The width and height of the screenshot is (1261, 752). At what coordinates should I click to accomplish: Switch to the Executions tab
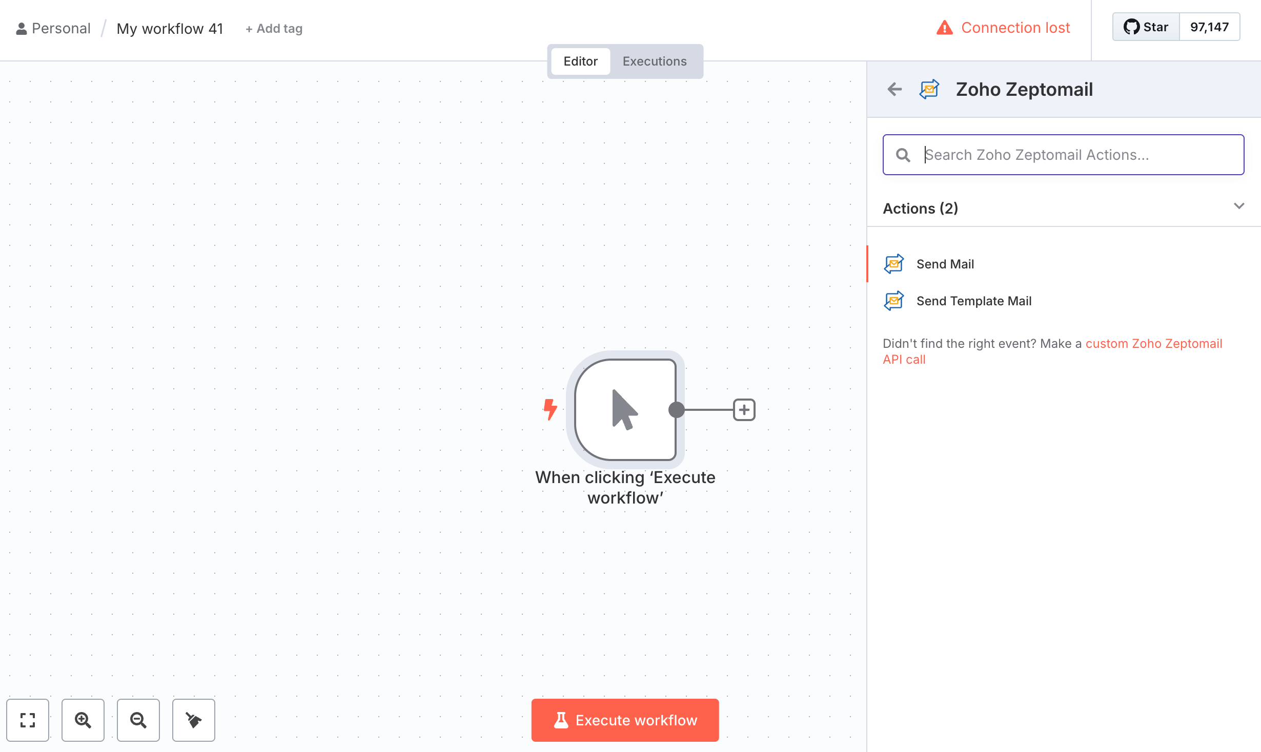(x=654, y=61)
